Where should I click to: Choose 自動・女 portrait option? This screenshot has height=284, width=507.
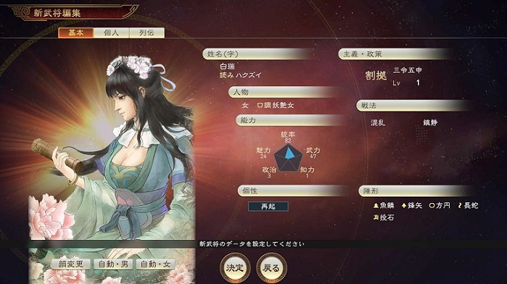pos(156,264)
